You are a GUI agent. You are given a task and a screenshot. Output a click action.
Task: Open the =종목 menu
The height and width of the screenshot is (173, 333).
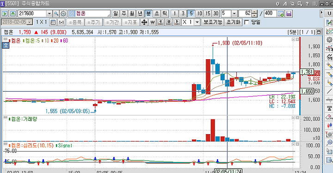[x=75, y=22]
